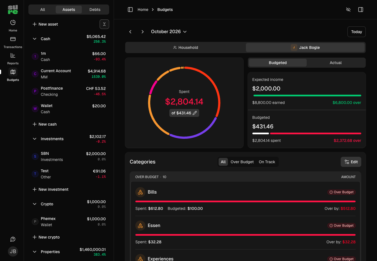This screenshot has height=261, width=377.
Task: Collapse the Investments group
Action: point(35,139)
